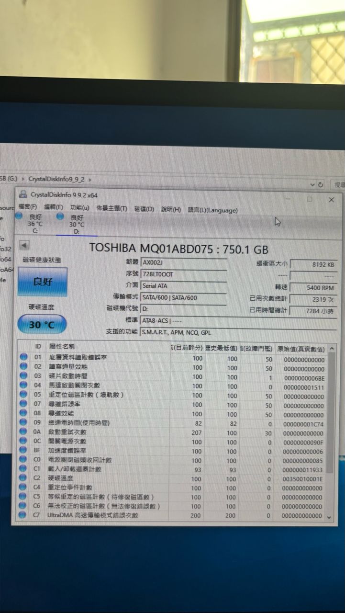Click the refresh button in Explorer address bar
Screen dimensions: 345x613
(321, 184)
